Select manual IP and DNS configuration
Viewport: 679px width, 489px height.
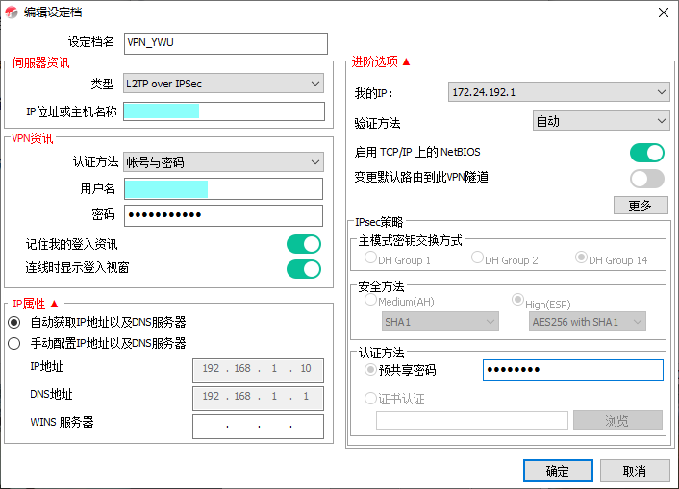click(13, 343)
